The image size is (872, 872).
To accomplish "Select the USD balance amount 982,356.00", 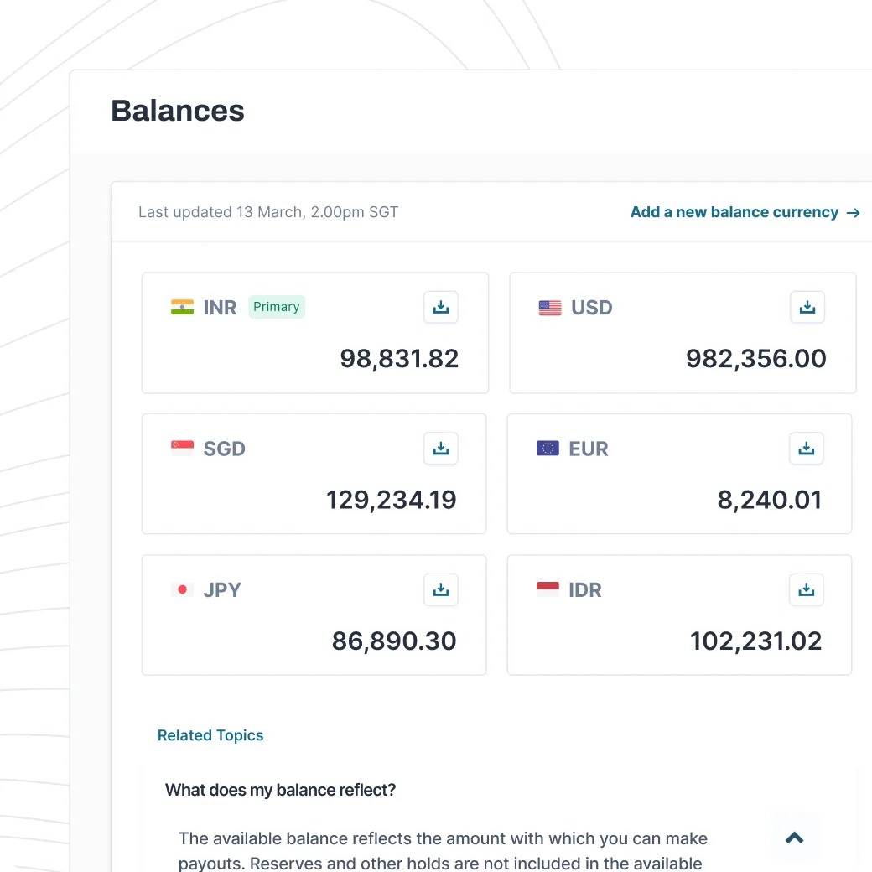I will point(755,359).
